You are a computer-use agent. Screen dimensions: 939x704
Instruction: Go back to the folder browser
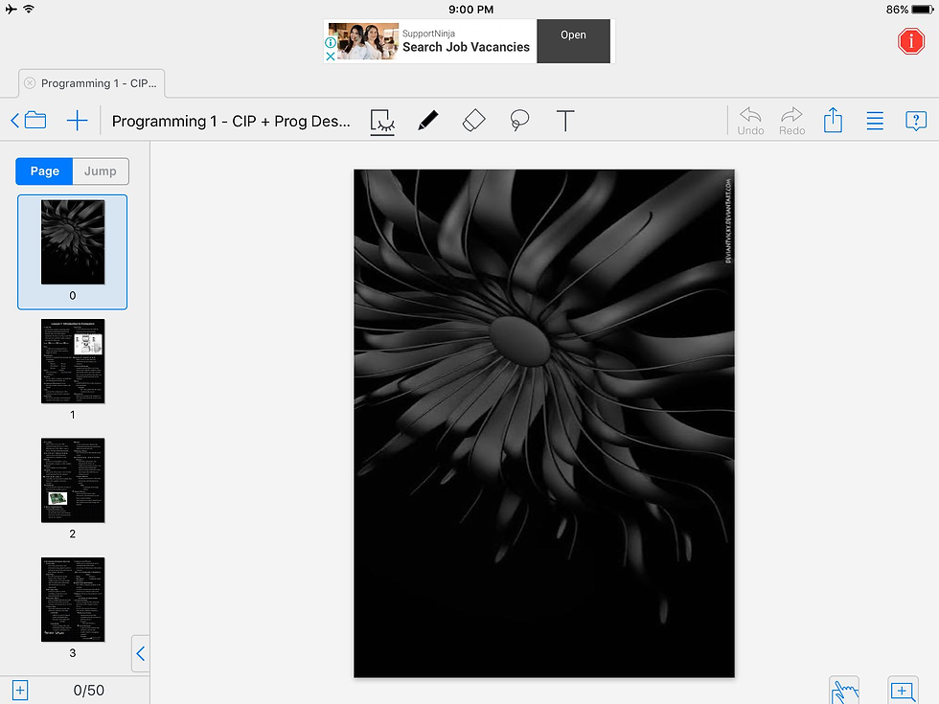[29, 121]
